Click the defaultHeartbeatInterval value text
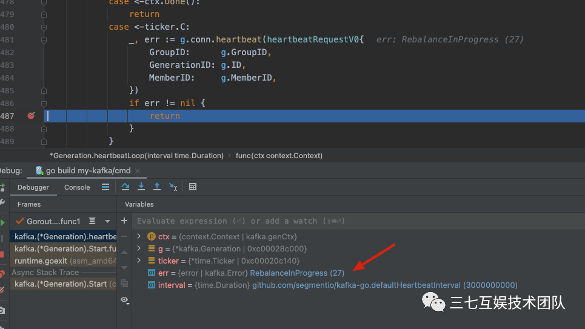585x329 pixels. pos(385,285)
